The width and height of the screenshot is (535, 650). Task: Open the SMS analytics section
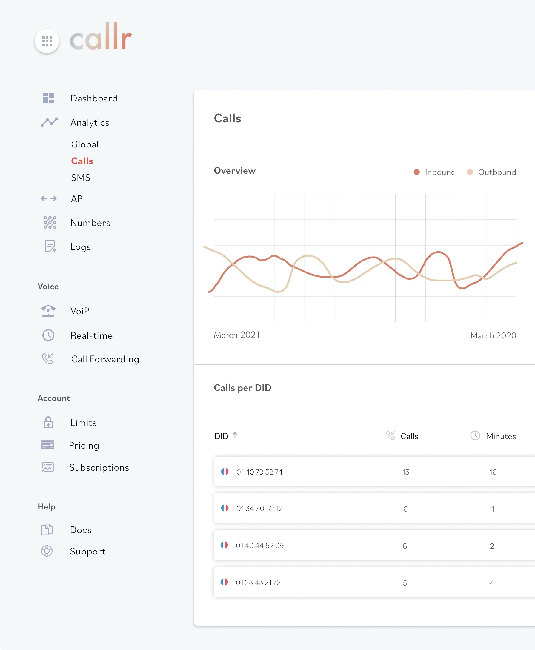(x=81, y=178)
